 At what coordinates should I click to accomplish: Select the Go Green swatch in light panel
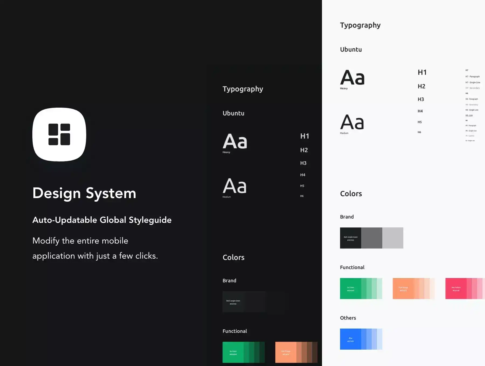[x=350, y=288]
